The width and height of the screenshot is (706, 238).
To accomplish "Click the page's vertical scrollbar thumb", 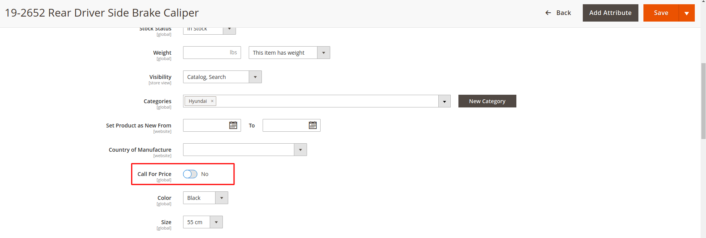I will tap(703, 101).
